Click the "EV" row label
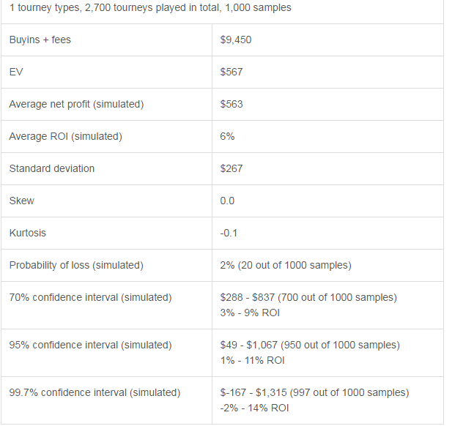Viewport: 452px width, 426px height. (15, 72)
